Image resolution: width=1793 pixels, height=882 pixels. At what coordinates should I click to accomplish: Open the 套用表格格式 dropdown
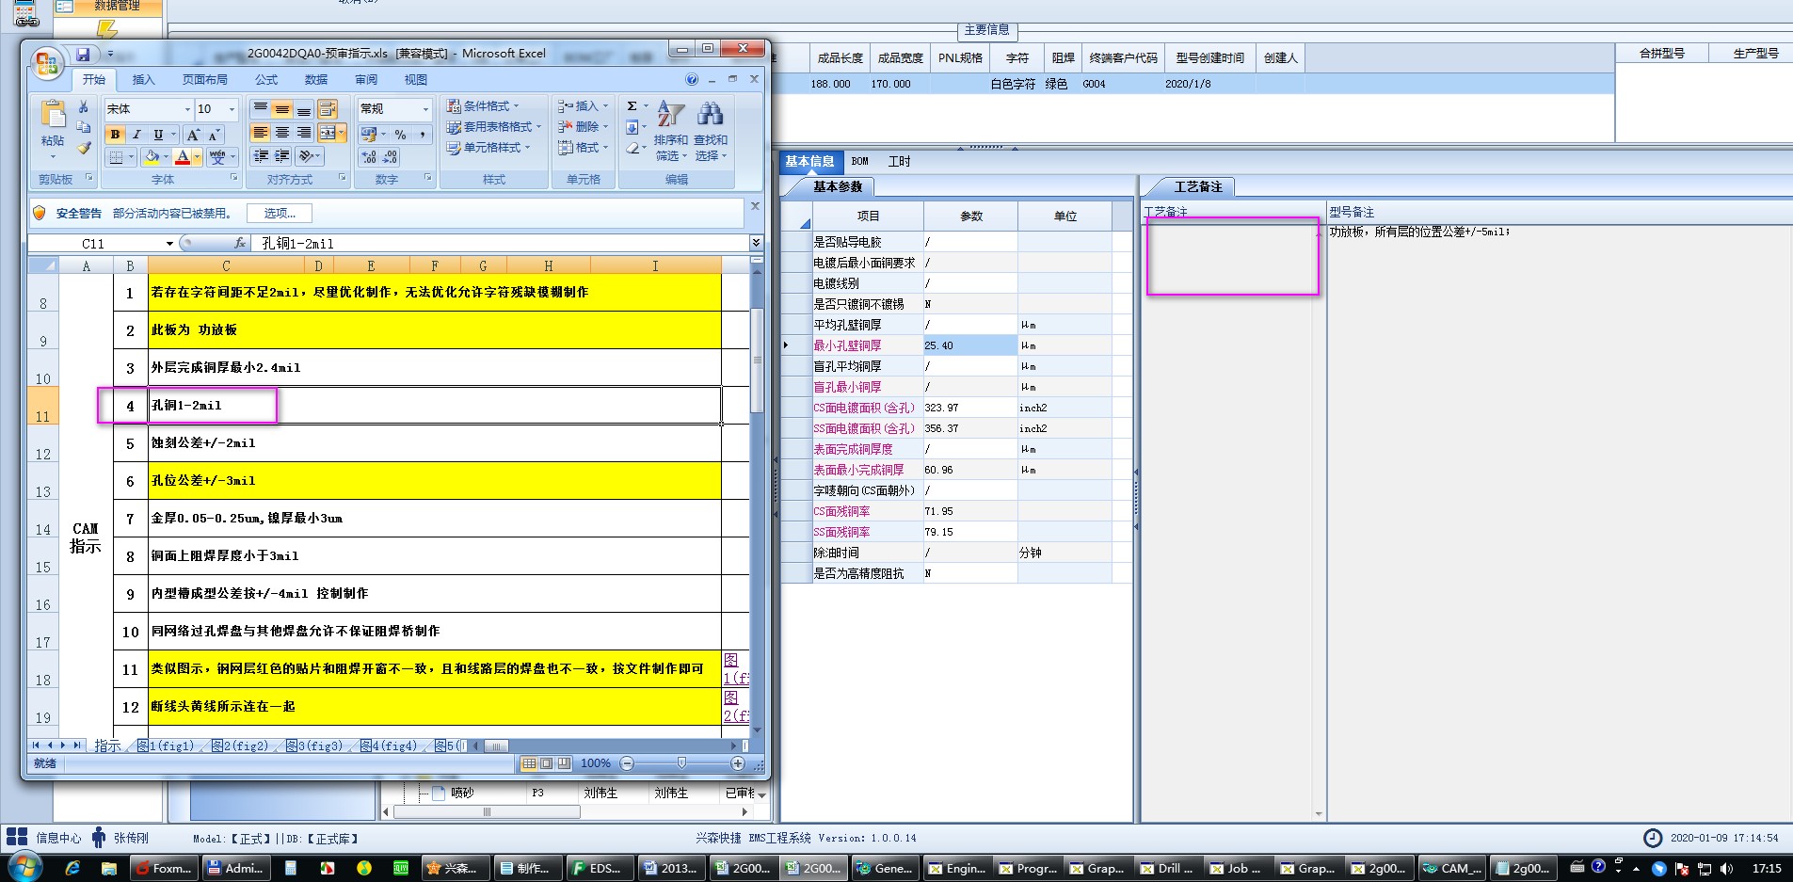click(x=493, y=127)
